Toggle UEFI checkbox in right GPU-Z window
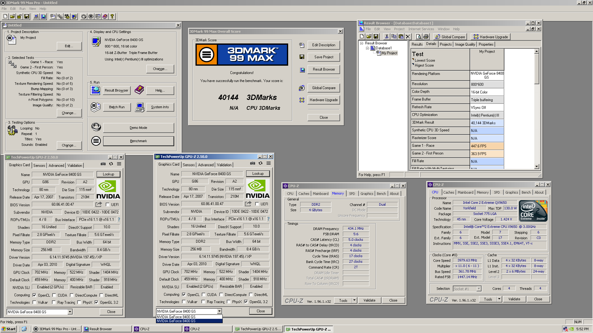The height and width of the screenshot is (333, 593). click(x=257, y=204)
